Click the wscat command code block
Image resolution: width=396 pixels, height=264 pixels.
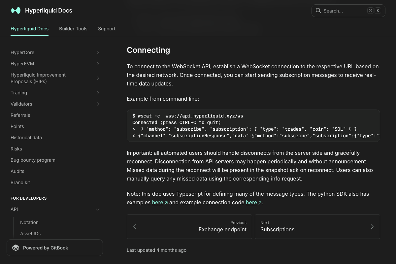[x=253, y=126]
